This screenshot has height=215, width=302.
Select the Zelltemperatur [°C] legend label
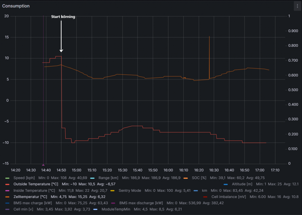pos(30,197)
